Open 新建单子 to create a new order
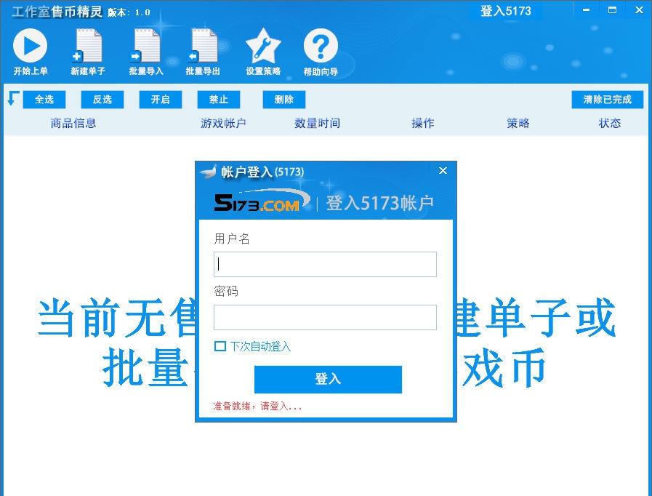This screenshot has width=652, height=496. [x=87, y=45]
